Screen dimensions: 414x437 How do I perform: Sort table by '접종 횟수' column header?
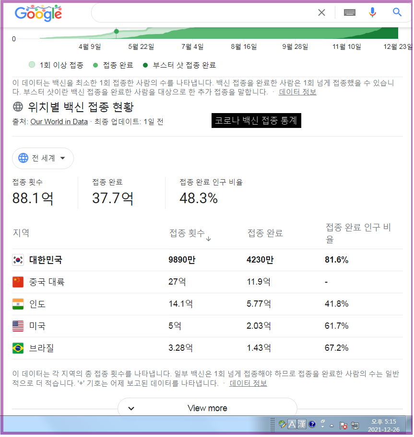pos(188,233)
